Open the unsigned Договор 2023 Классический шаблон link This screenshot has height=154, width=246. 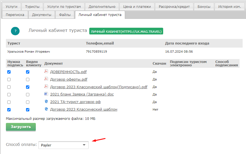[84, 109]
